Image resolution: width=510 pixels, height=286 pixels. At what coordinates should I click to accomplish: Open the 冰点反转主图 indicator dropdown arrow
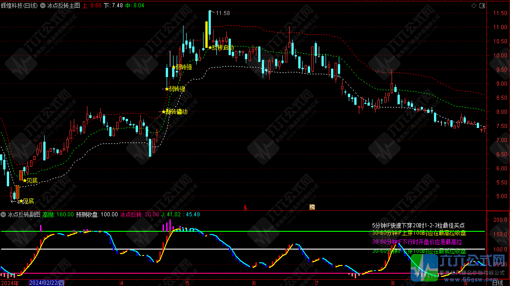(x=43, y=6)
